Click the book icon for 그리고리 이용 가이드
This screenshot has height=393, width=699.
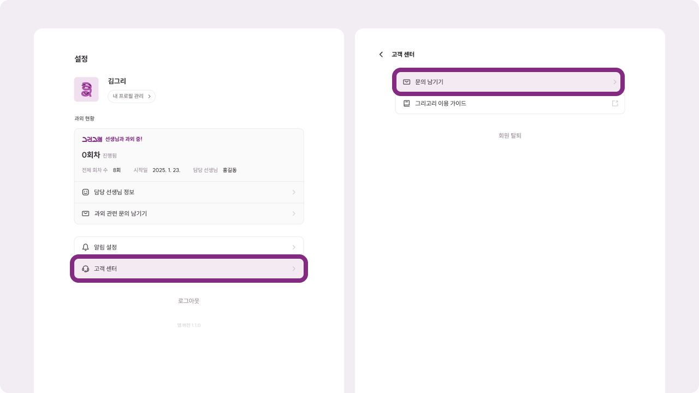[406, 103]
